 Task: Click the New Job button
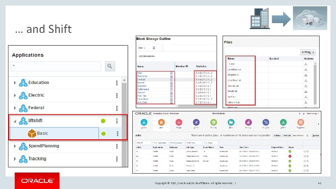pos(287,136)
